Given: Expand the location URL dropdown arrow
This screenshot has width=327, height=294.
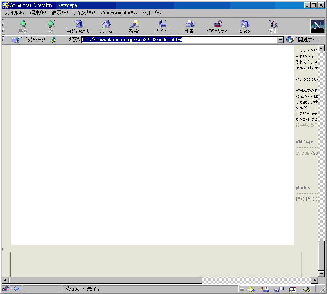Looking at the screenshot, I should click(x=280, y=40).
